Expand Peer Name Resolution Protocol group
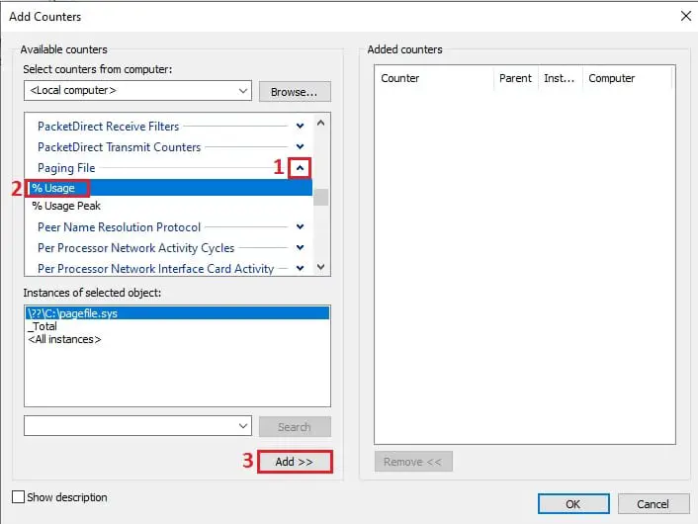The width and height of the screenshot is (698, 524). point(300,226)
